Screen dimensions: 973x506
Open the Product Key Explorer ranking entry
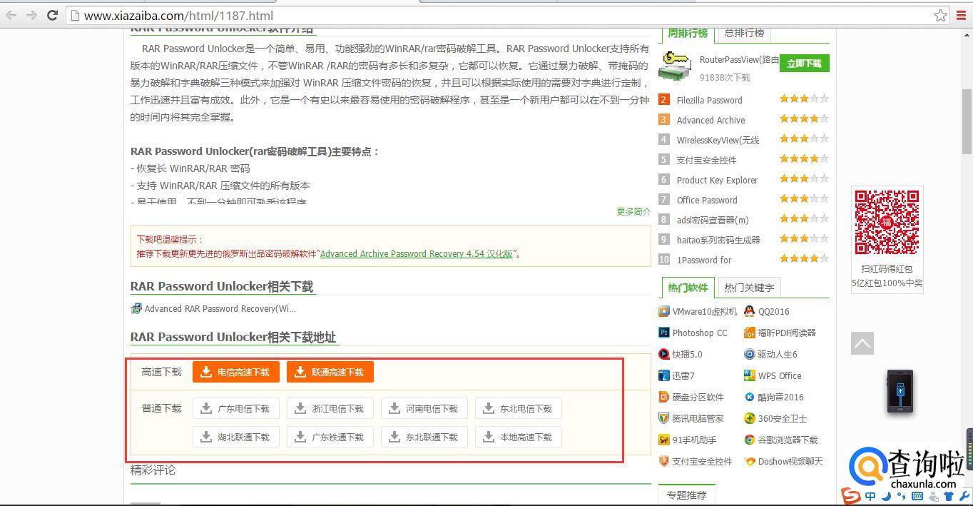(x=717, y=180)
